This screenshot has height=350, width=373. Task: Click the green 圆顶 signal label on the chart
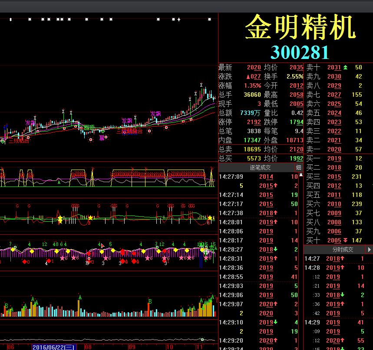pos(89,128)
